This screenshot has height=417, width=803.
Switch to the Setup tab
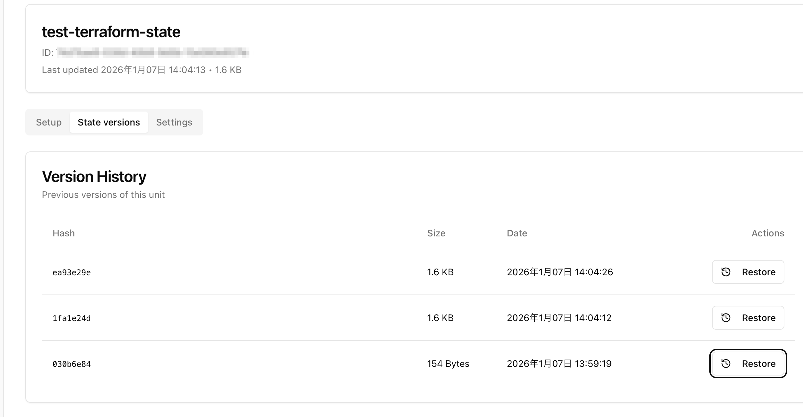49,122
